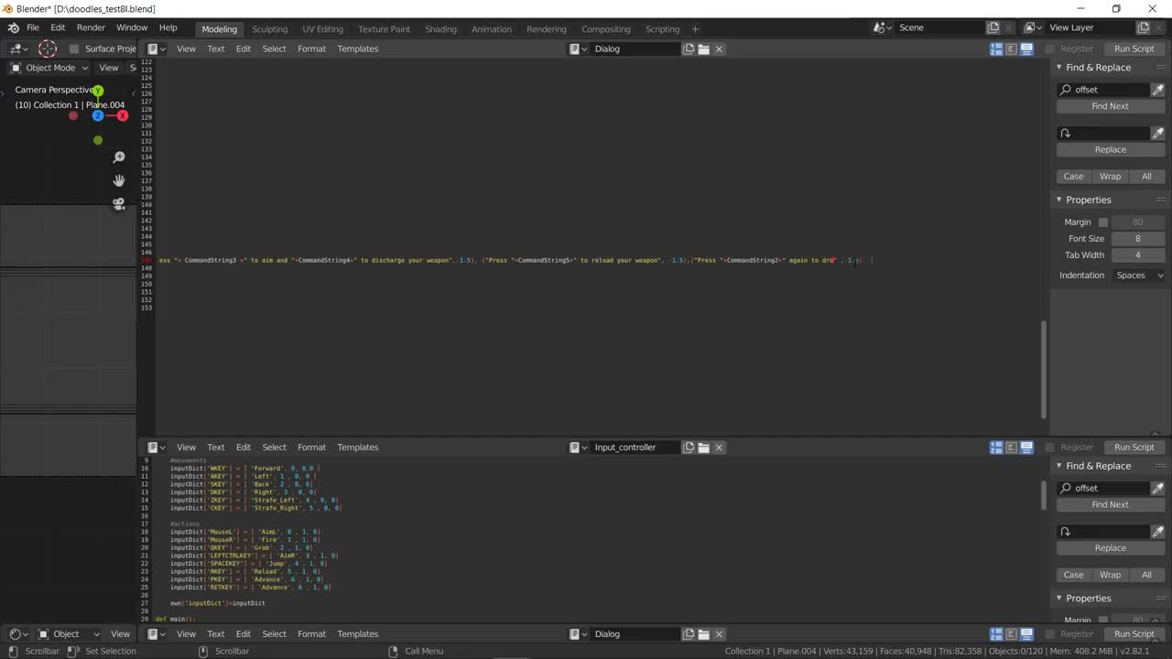Screen dimensions: 1172x659
Task: Open the Indentation Spaces dropdown
Action: point(1137,275)
